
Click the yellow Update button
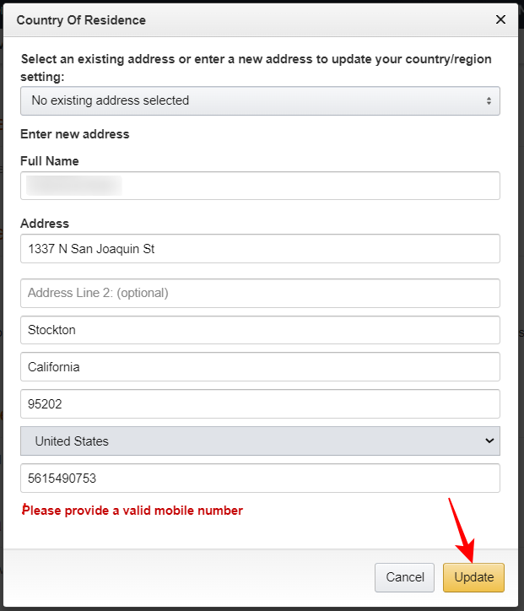(473, 577)
